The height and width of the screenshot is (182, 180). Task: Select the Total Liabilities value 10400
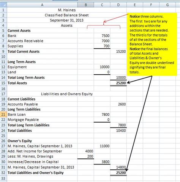118,131
